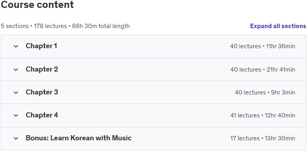Click the 40 lectures • 21hr 41min label
The height and width of the screenshot is (151, 307).
point(263,70)
